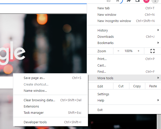Select Print... menu item
The image size is (161, 129).
124,59
